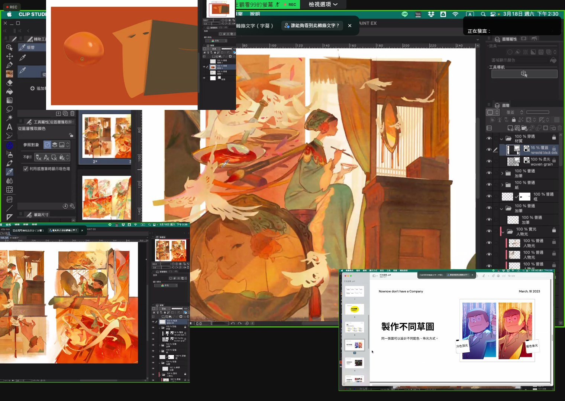565x401 pixels.
Task: Click the duplicate sub tool icon
Action: [x=65, y=114]
